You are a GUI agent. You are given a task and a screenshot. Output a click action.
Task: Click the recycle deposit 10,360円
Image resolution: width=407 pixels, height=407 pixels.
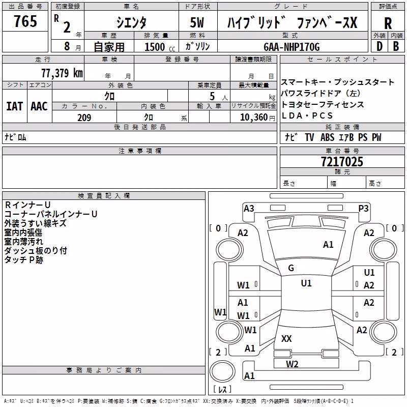(x=257, y=118)
